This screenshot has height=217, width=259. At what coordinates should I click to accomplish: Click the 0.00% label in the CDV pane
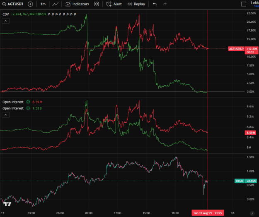click(x=251, y=92)
